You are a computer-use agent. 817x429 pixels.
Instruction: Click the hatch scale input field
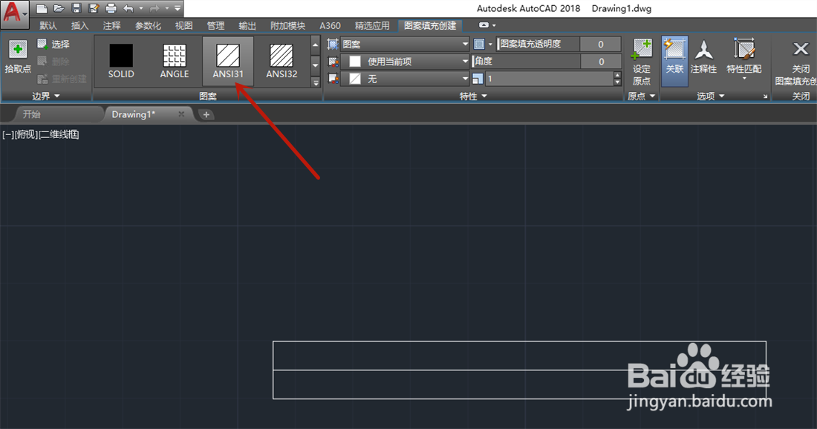point(550,79)
